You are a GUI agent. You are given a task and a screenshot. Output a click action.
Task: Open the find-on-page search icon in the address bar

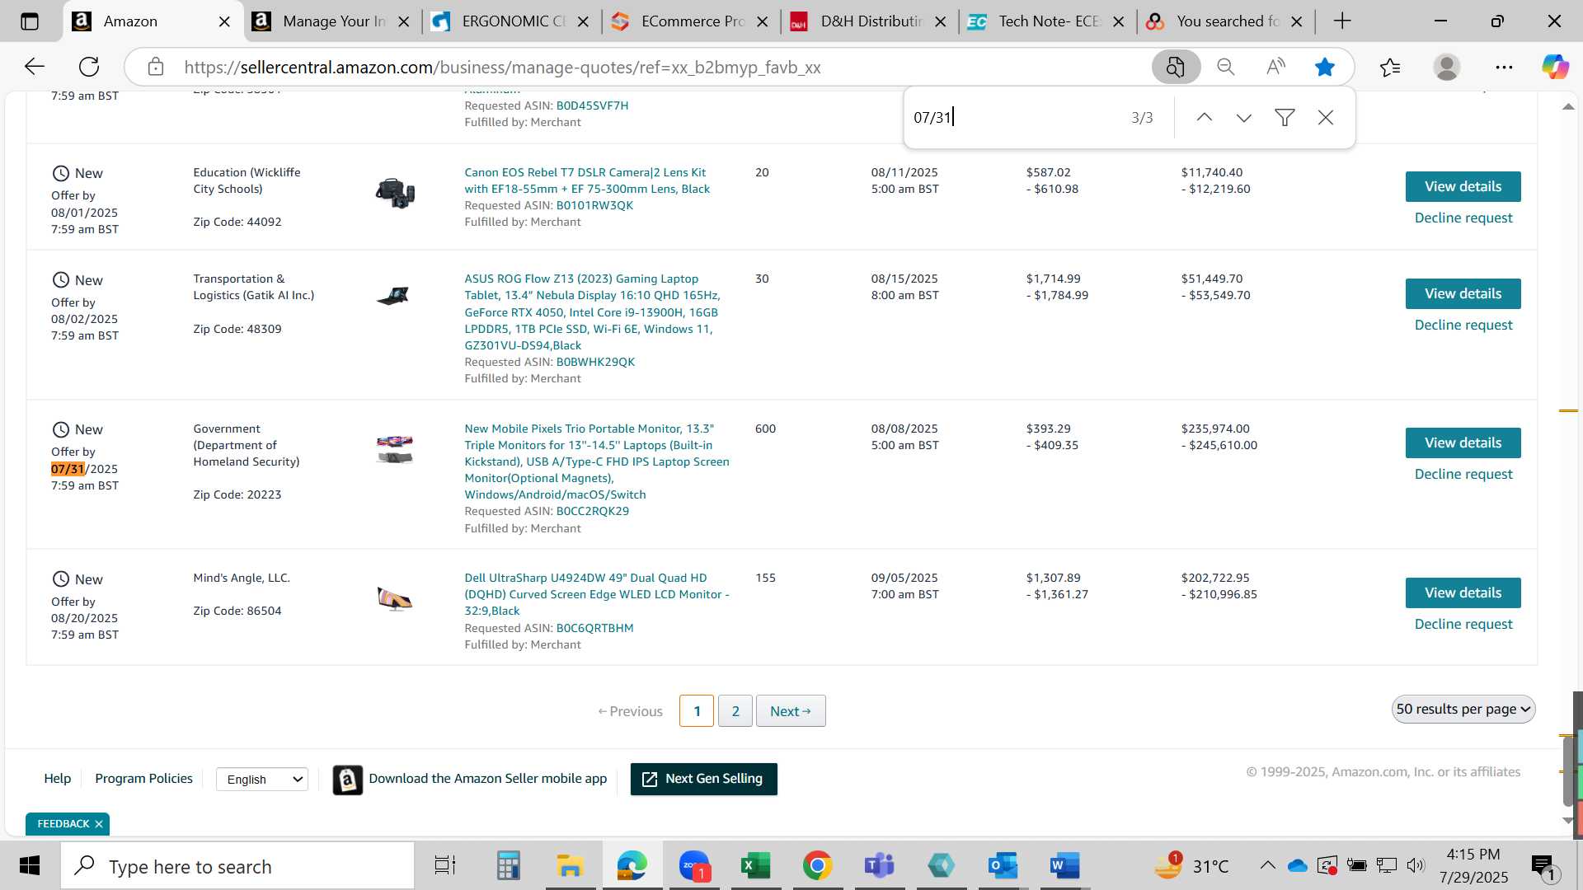point(1176,67)
